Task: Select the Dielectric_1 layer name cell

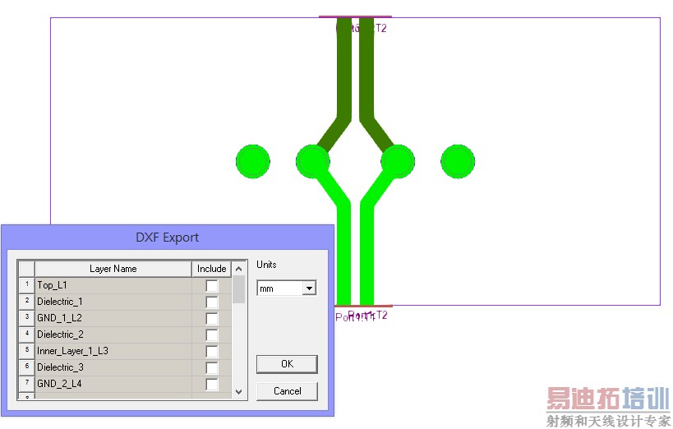Action: 113,302
